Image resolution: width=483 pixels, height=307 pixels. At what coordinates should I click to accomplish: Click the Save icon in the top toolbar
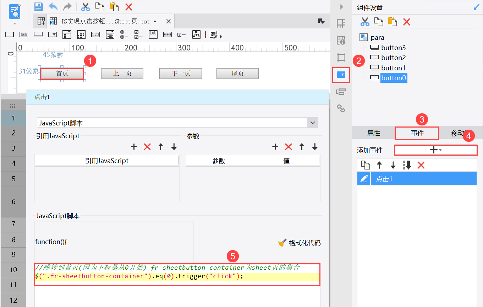38,6
